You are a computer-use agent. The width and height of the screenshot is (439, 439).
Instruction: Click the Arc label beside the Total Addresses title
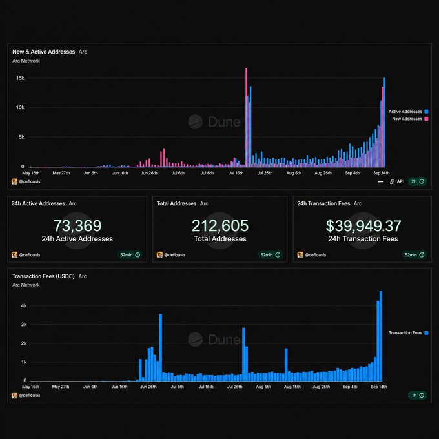[204, 203]
